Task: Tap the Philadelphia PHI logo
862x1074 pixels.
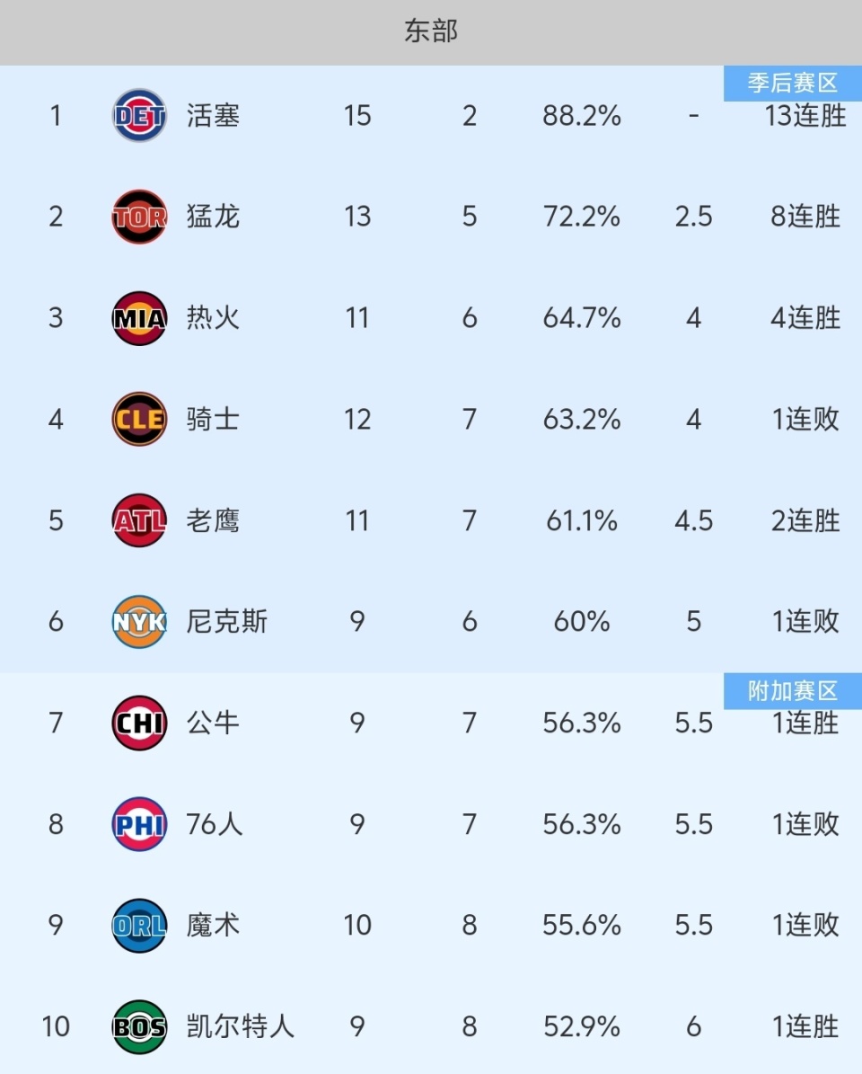Action: (139, 824)
